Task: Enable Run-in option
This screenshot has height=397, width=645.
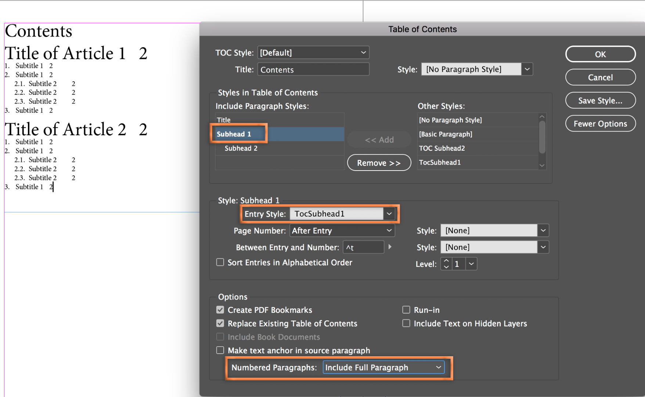Action: [406, 310]
